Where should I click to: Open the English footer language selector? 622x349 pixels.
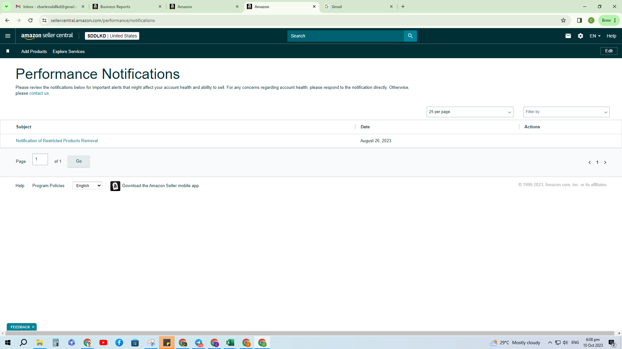tap(87, 185)
